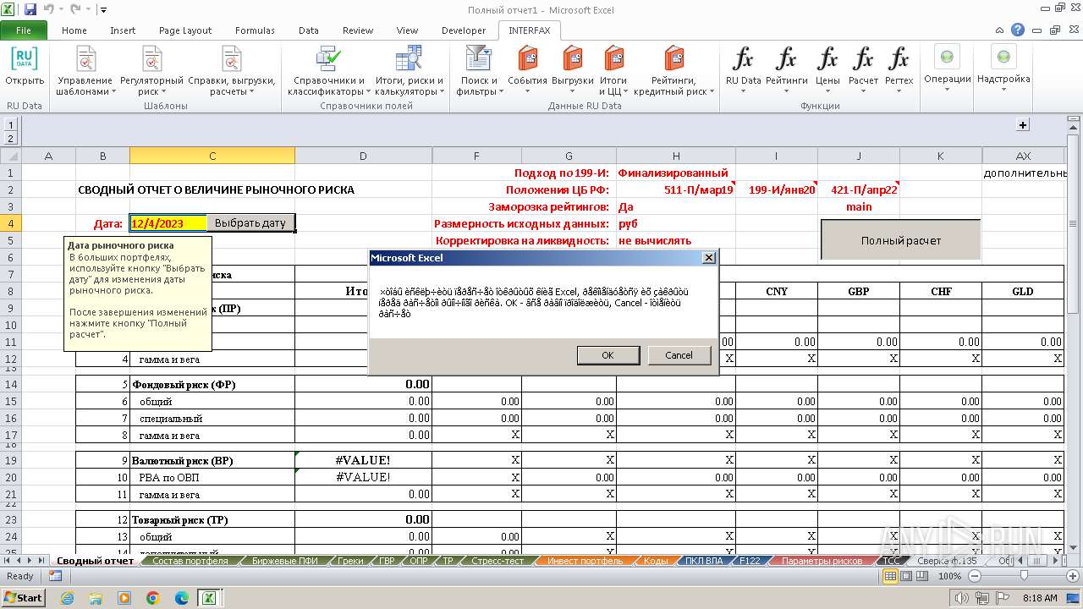Open Справочники и классификаторы icon
1083x609 pixels.
tap(327, 59)
